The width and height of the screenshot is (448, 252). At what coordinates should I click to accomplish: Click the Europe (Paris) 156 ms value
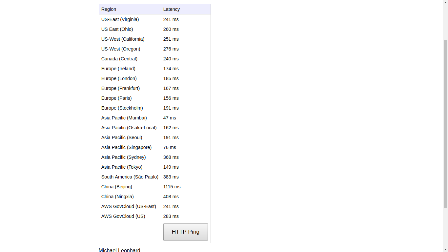pos(171,98)
